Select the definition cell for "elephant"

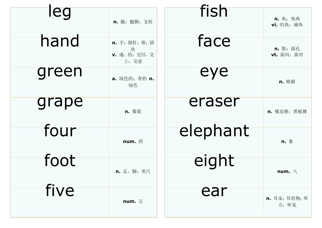point(287,141)
